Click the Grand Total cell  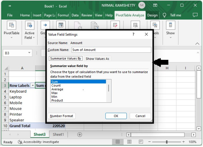point(22,126)
